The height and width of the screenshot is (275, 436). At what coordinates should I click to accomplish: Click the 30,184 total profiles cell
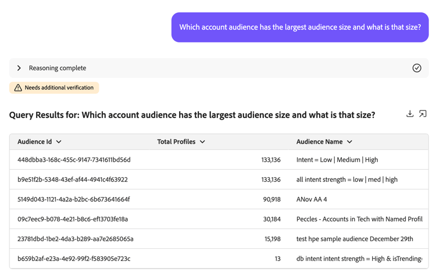pos(271,219)
